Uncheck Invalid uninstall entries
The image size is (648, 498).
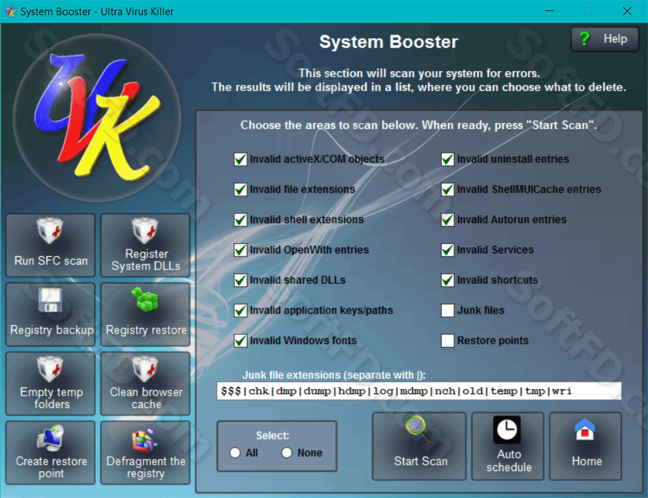(x=448, y=160)
